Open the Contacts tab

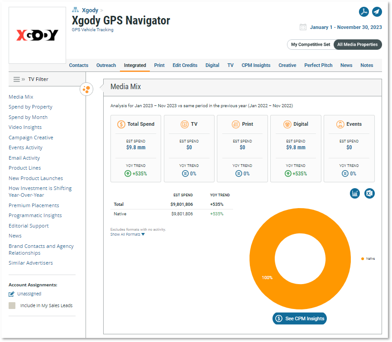point(79,65)
